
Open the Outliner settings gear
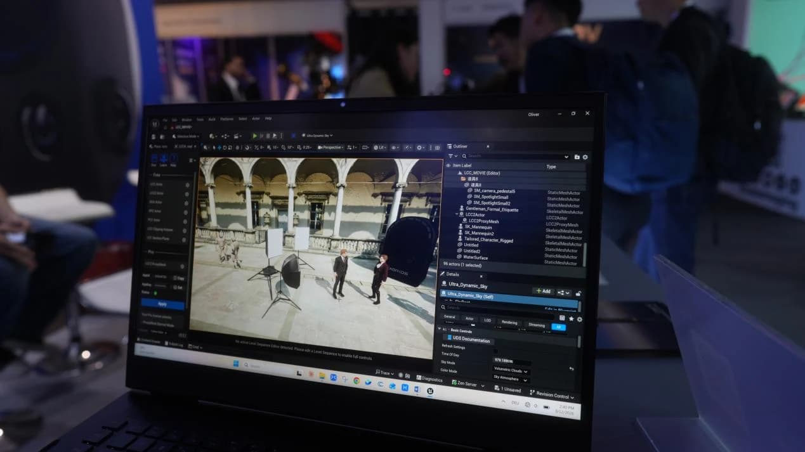click(585, 157)
